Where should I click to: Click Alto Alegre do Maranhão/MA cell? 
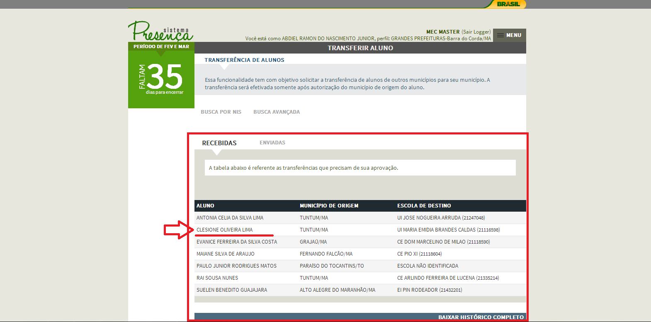(x=338, y=290)
